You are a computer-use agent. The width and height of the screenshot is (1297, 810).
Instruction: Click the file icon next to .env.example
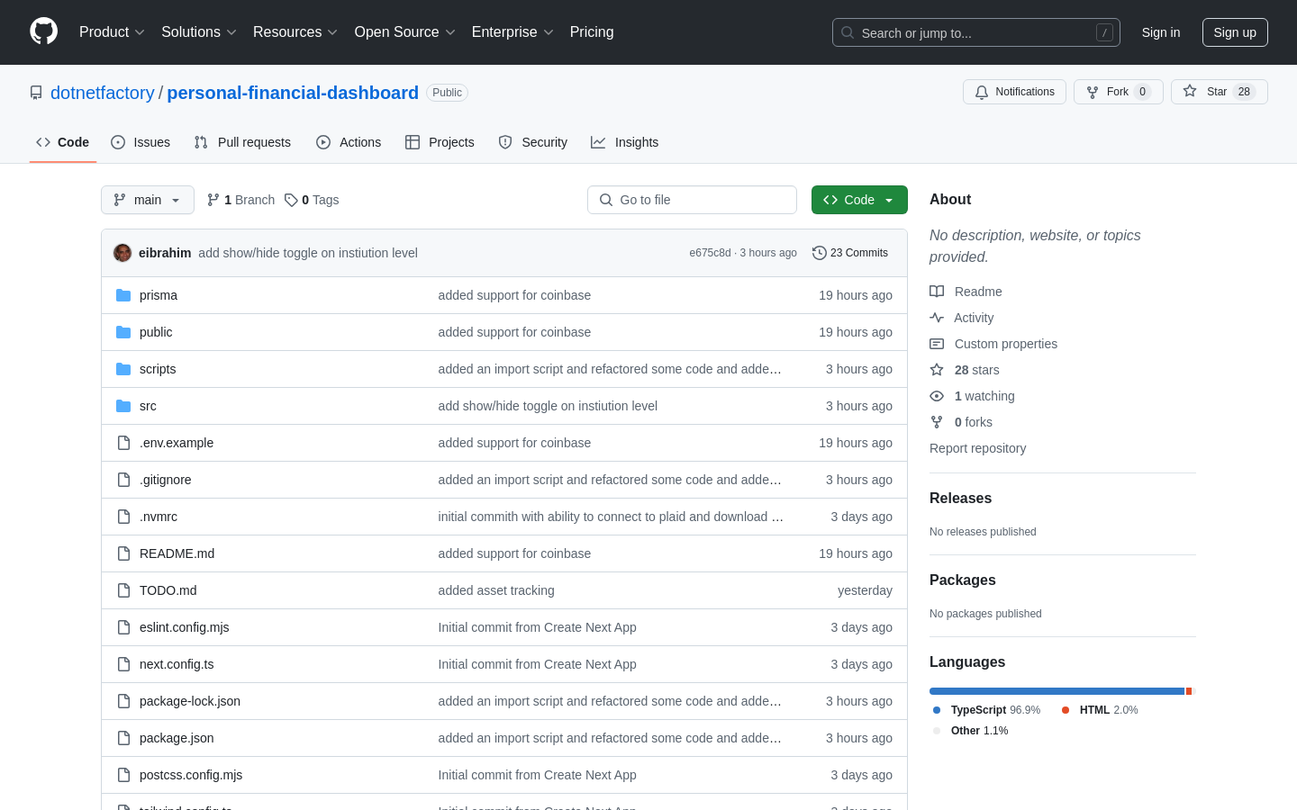(123, 443)
